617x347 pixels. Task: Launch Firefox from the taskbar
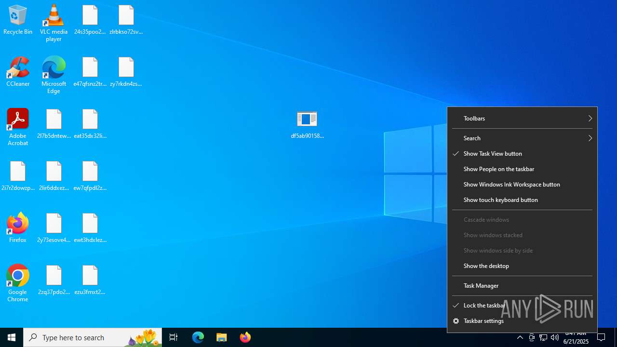(245, 337)
